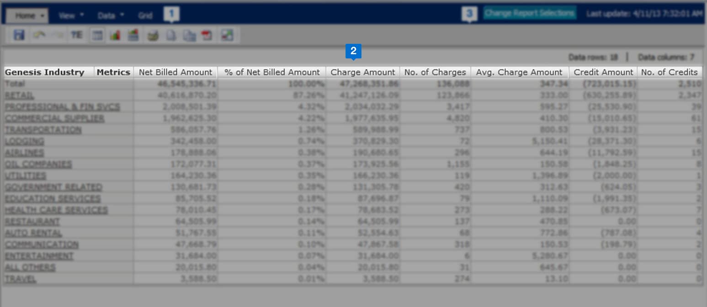Open the PDF export icon

(x=207, y=35)
